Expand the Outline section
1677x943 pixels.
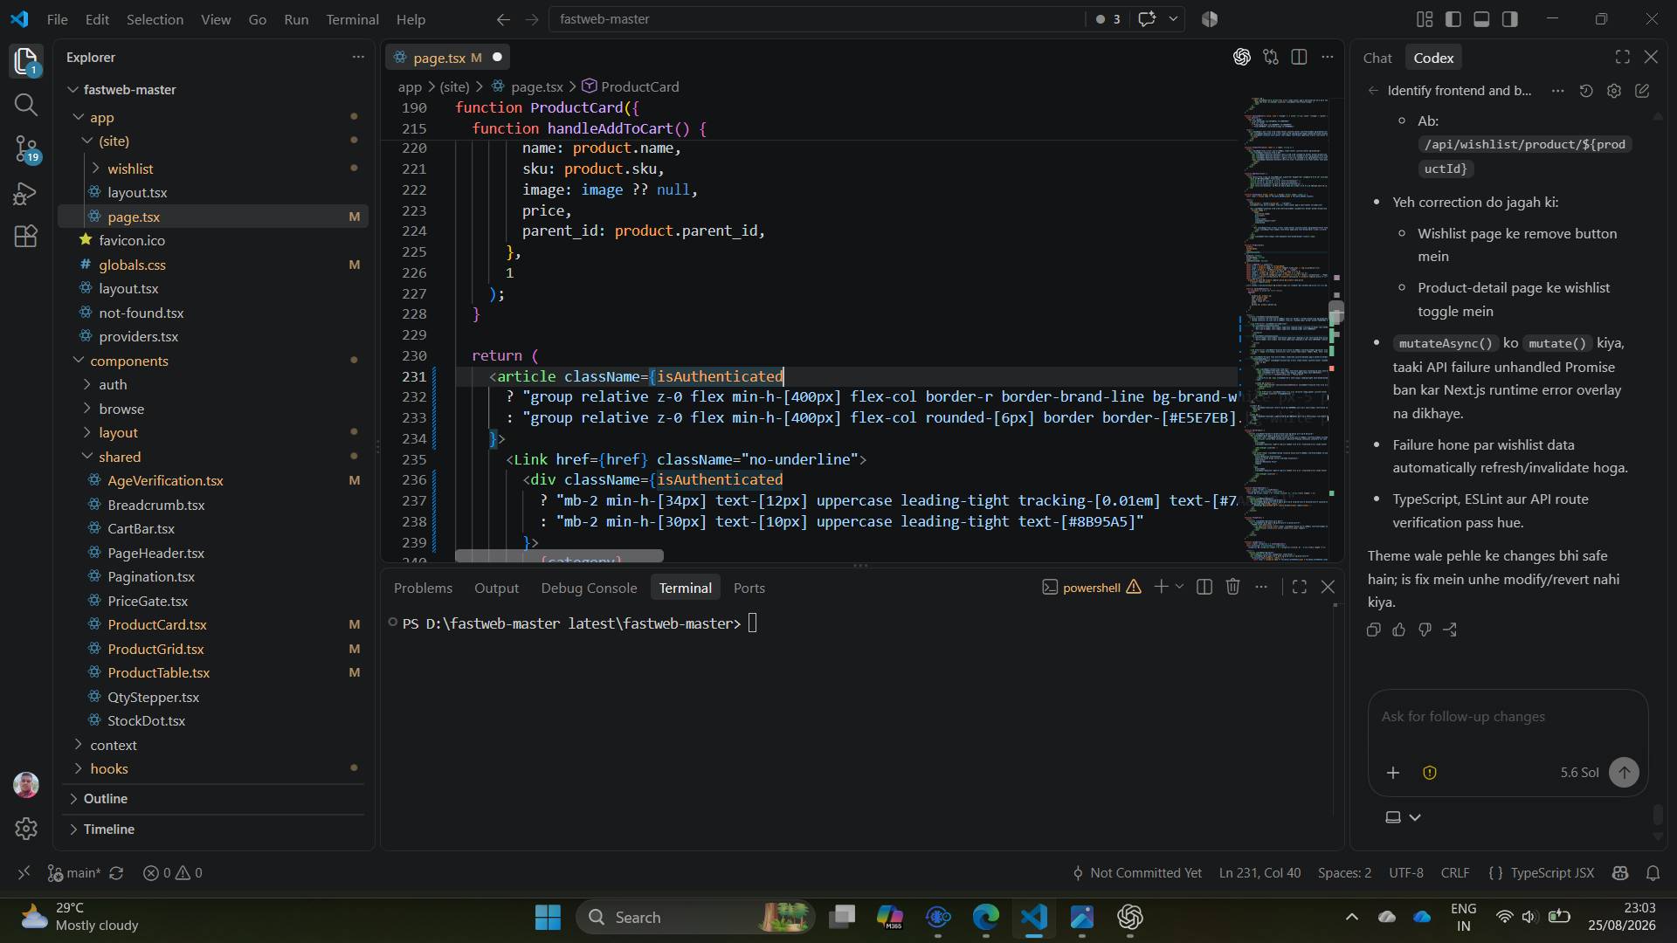pos(105,799)
